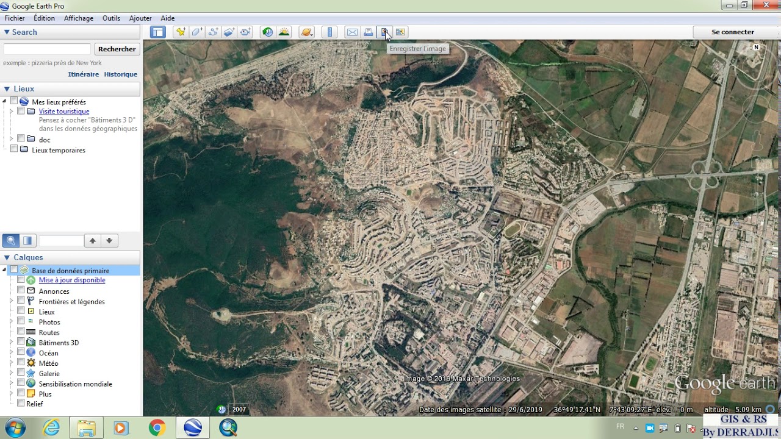Toggle Base de données primaire checkbox

pyautogui.click(x=14, y=269)
